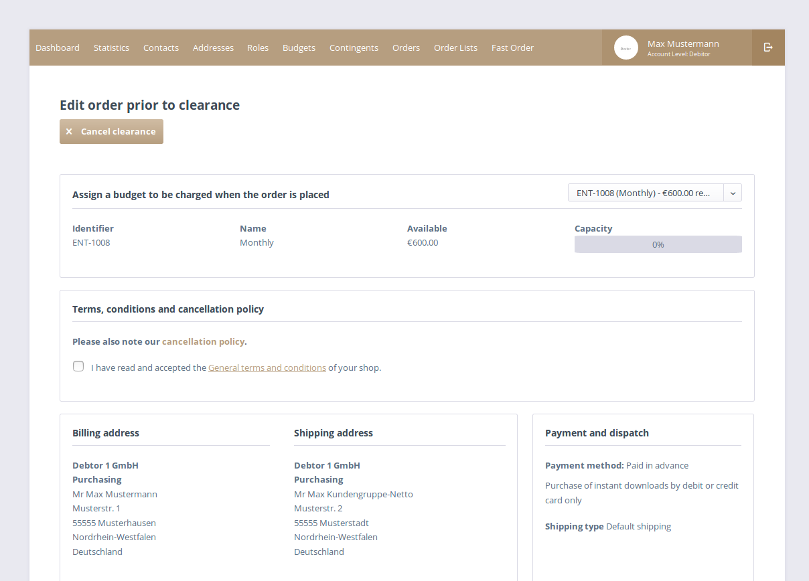
Task: Go to the Statistics page
Action: coord(111,48)
